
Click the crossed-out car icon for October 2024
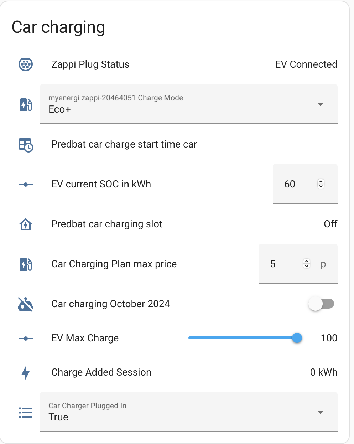pyautogui.click(x=26, y=304)
